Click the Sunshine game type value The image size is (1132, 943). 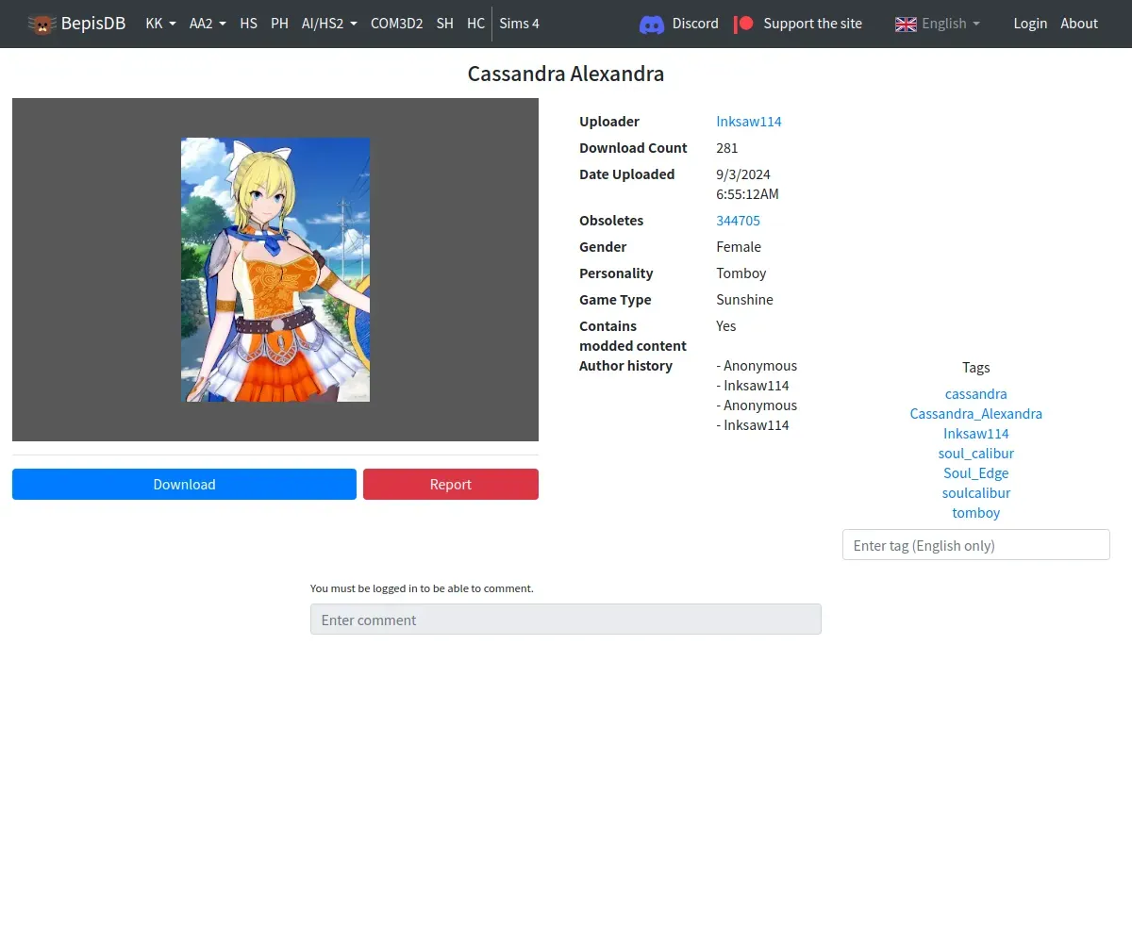pyautogui.click(x=744, y=300)
